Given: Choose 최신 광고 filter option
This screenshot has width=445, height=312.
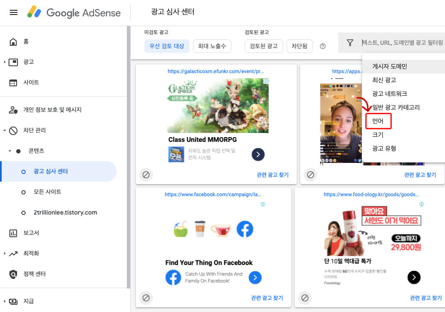Looking at the screenshot, I should 404,80.
